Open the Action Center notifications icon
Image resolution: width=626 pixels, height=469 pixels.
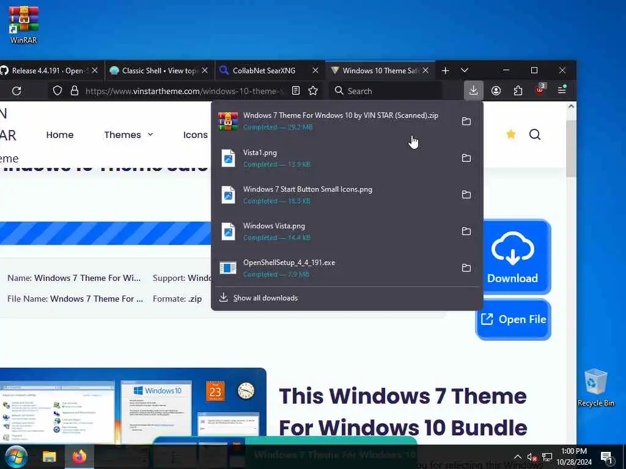click(606, 457)
